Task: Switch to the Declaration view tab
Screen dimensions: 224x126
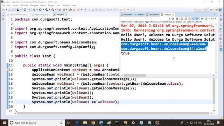Action: click(153, 15)
